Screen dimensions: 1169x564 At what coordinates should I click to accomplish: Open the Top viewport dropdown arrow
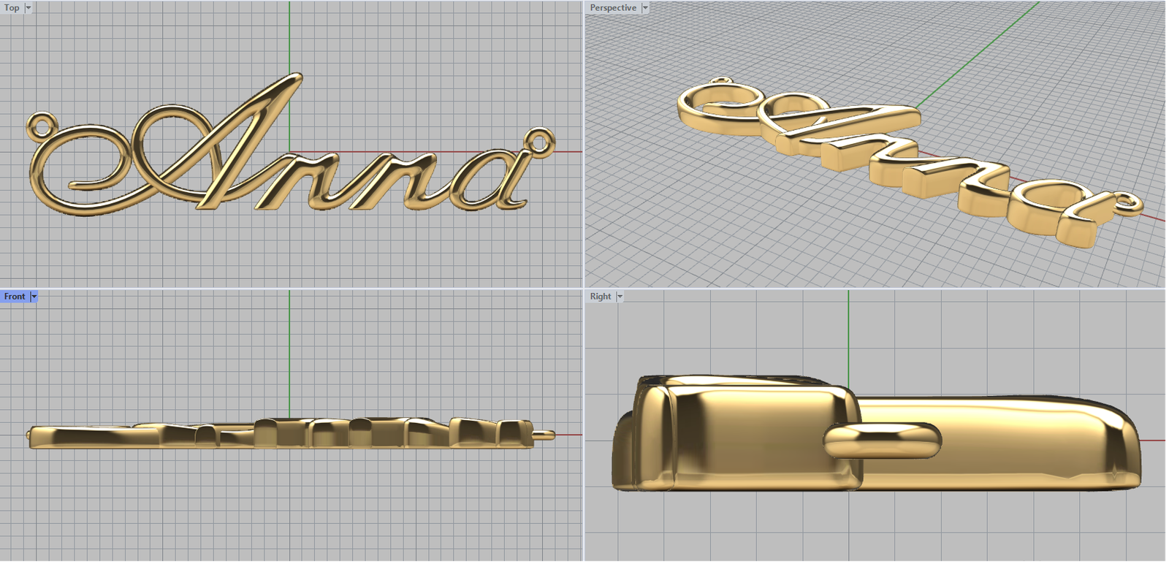tap(28, 7)
